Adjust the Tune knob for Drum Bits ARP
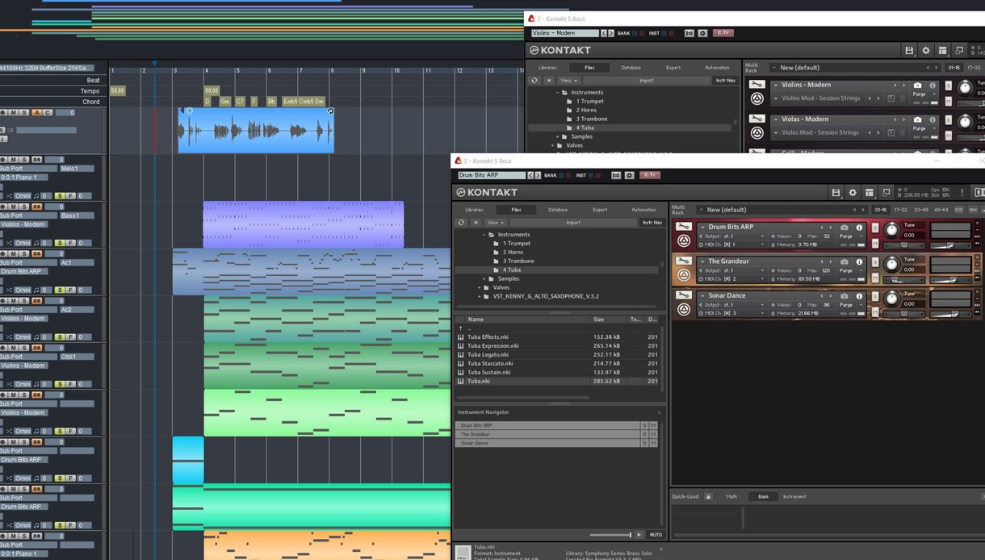The height and width of the screenshot is (560, 985). [891, 232]
